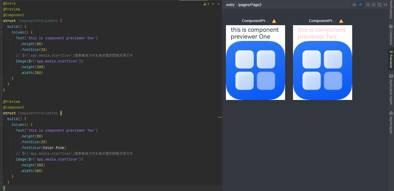
Task: Click the fit-to-screen preview icon
Action: (380, 5)
